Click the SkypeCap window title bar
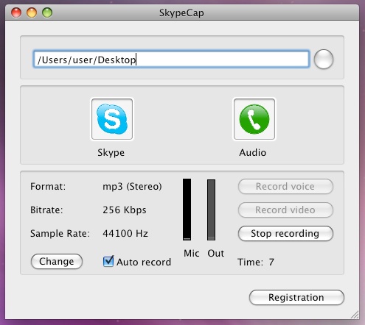Image resolution: width=365 pixels, height=325 pixels. (x=182, y=12)
